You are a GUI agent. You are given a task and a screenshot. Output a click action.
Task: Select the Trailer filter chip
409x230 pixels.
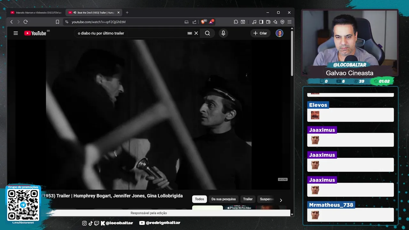coord(248,199)
